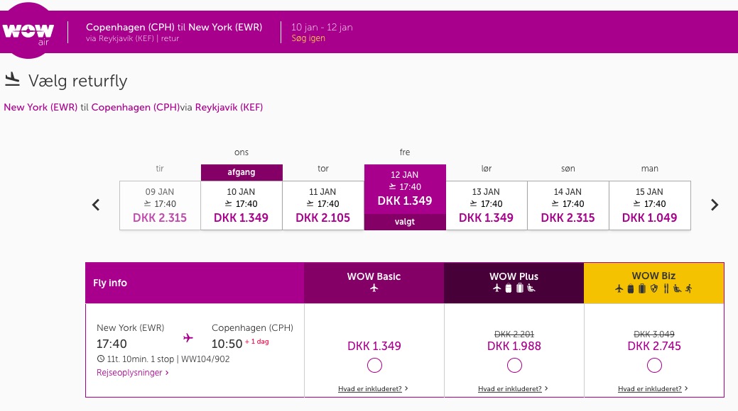Click the yellow WOW Biz header
This screenshot has width=738, height=411.
click(653, 283)
